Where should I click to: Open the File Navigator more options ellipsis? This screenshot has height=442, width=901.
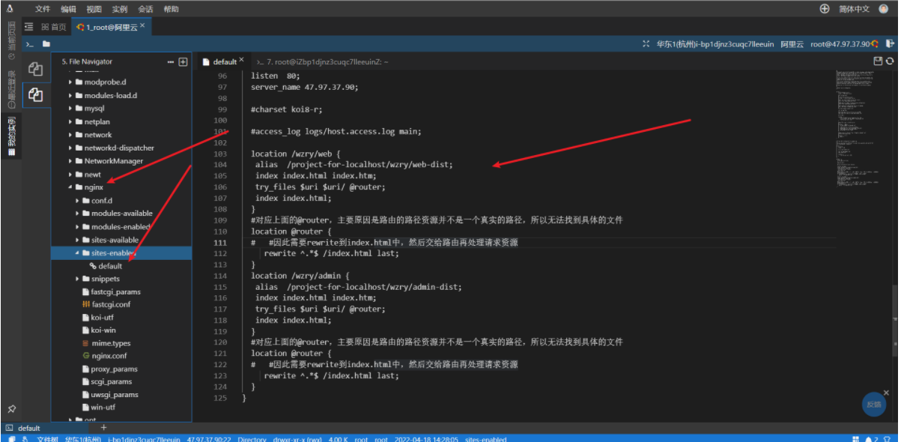click(171, 61)
